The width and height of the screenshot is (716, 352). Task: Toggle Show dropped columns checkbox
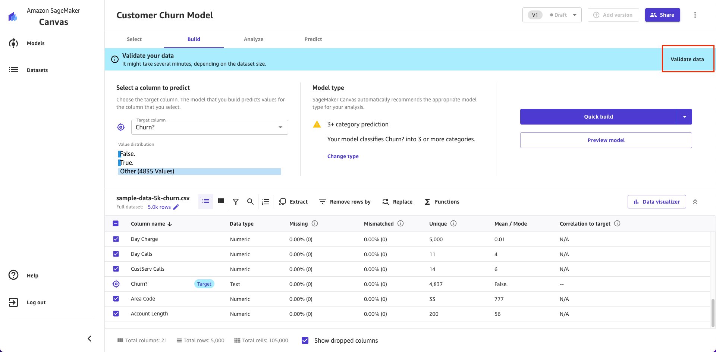click(305, 340)
